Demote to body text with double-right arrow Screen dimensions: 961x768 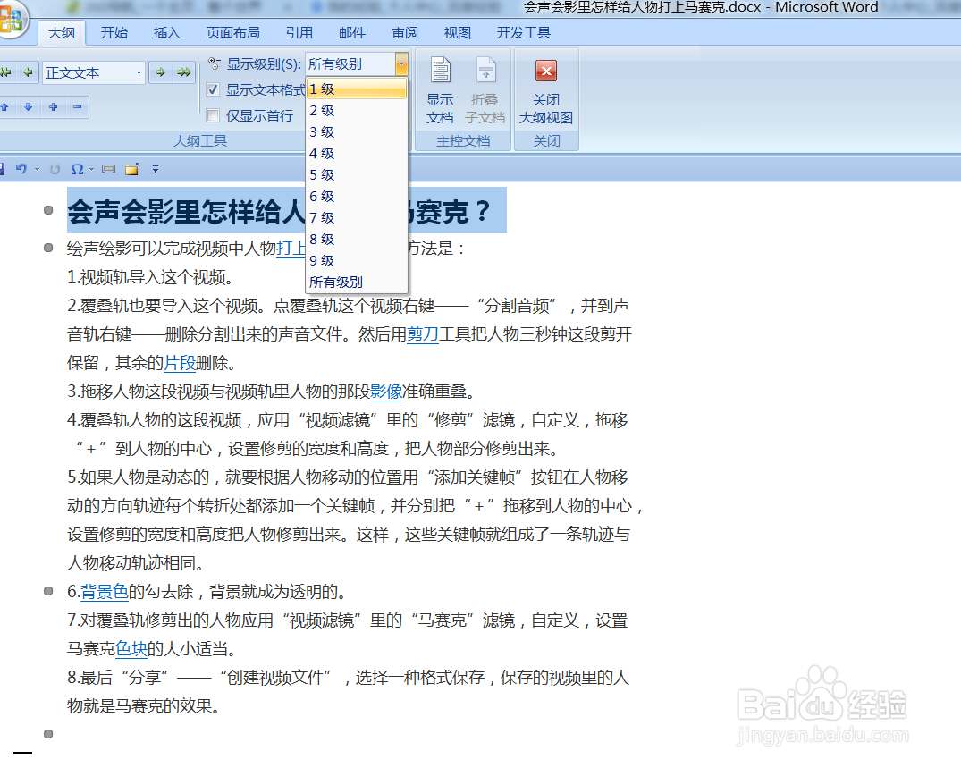(x=186, y=72)
